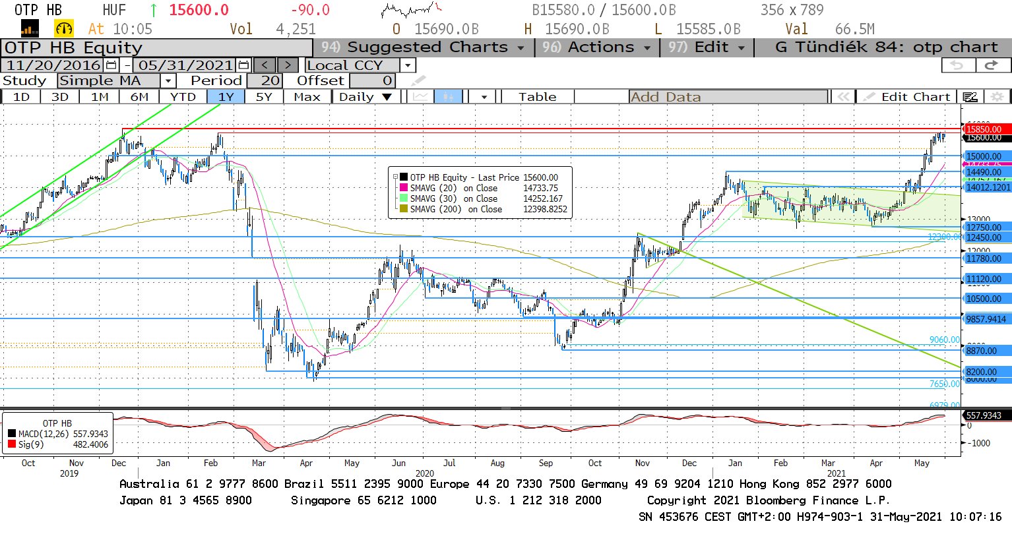Click into the Add Data field
This screenshot has width=1012, height=536.
pos(728,97)
